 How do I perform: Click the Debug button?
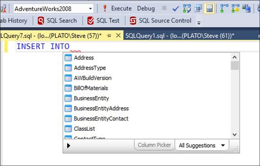tap(146, 8)
